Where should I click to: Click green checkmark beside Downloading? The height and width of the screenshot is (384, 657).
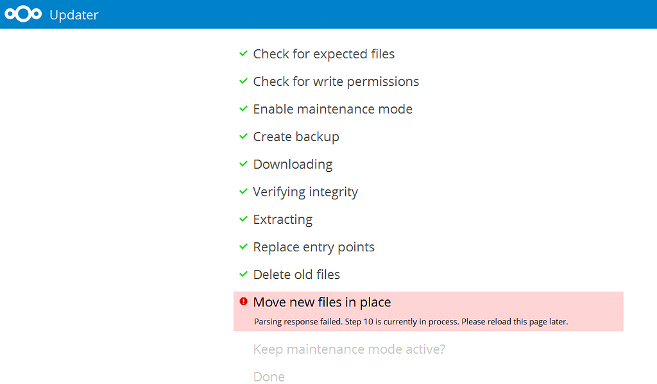click(x=243, y=164)
